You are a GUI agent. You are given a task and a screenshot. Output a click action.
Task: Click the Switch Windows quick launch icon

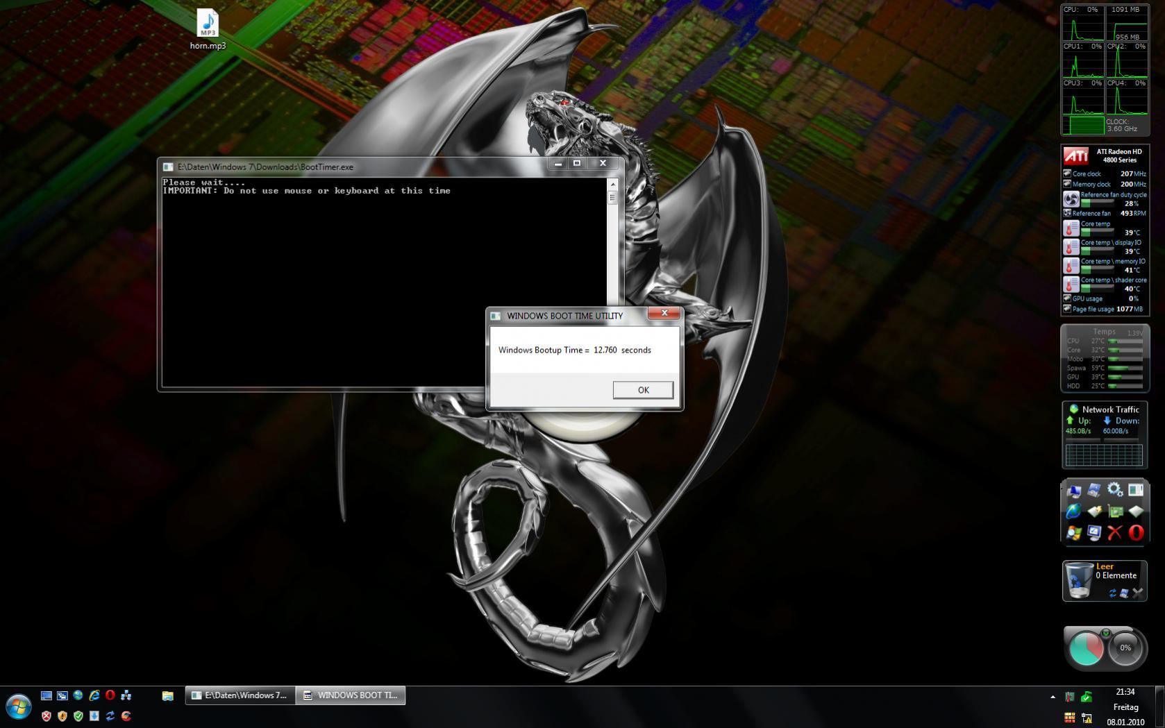pyautogui.click(x=62, y=695)
